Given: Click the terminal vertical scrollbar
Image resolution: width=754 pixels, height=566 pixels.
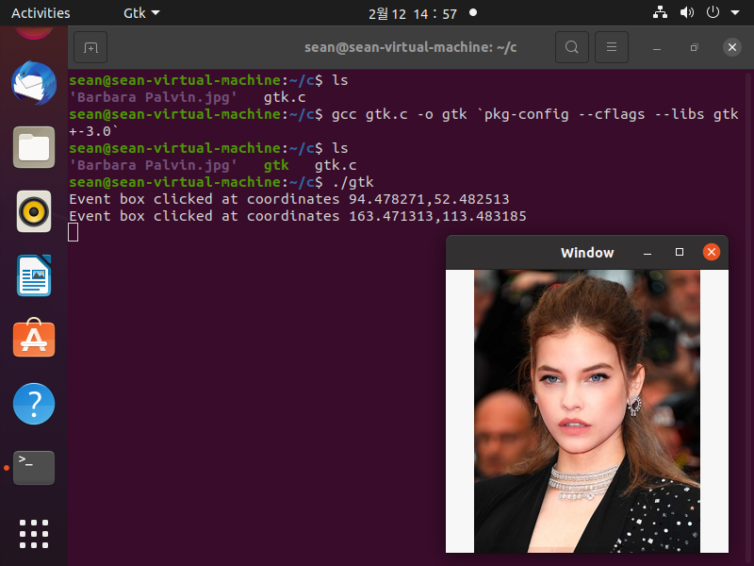Looking at the screenshot, I should click(x=748, y=318).
